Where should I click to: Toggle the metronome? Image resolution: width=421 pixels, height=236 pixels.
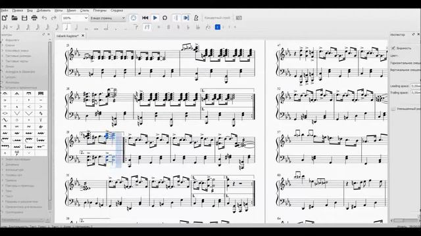click(x=196, y=18)
